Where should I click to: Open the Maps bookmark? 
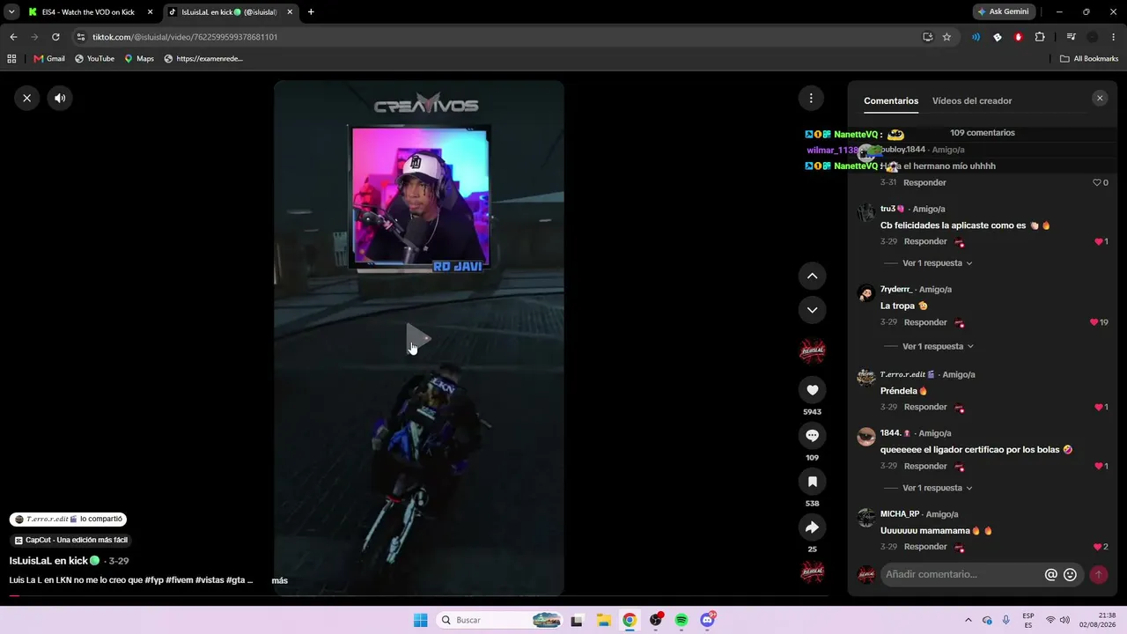pos(139,59)
